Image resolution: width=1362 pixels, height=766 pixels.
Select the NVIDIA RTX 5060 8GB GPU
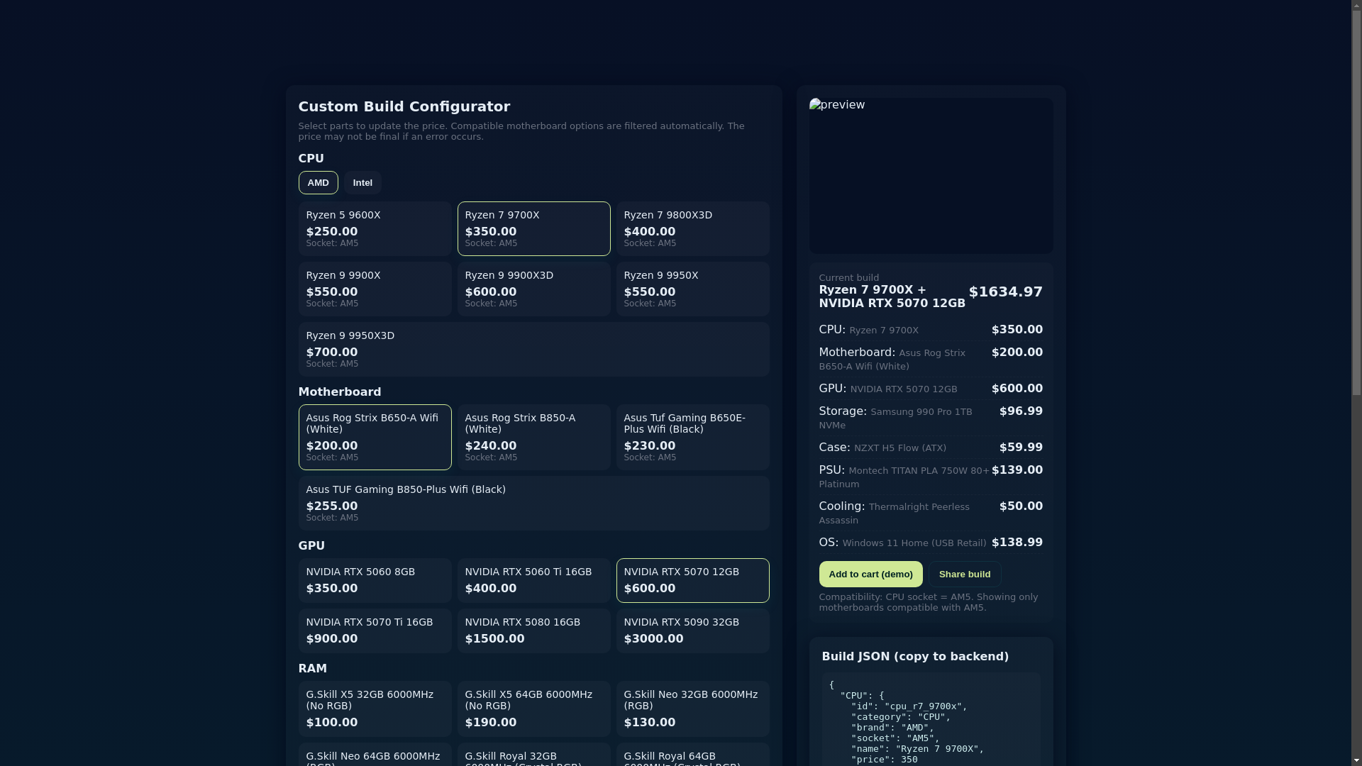pos(375,581)
